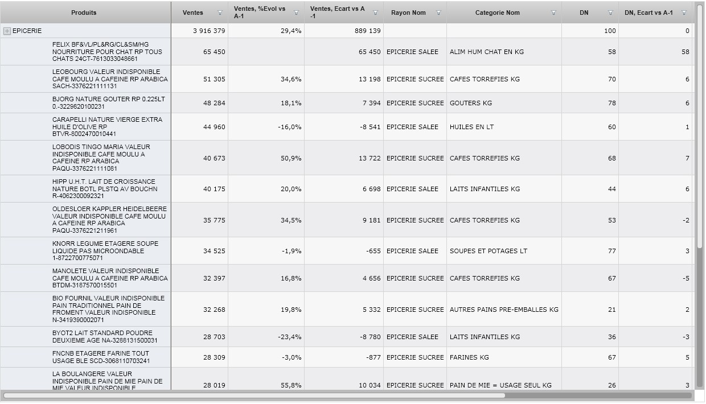The image size is (706, 404).
Task: Open filter icon on Ventes, %Evol vs A-1
Action: click(296, 13)
